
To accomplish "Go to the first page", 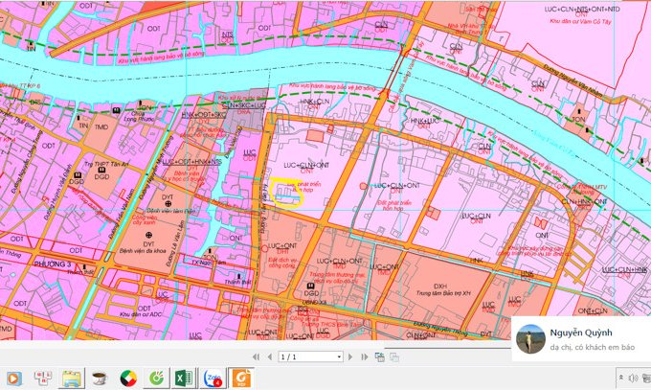I will 255,356.
